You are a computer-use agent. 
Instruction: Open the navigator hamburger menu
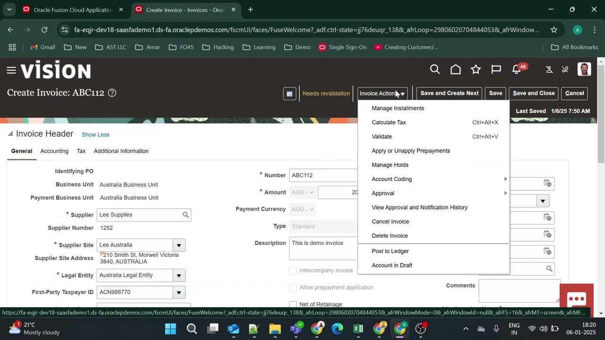tap(11, 70)
